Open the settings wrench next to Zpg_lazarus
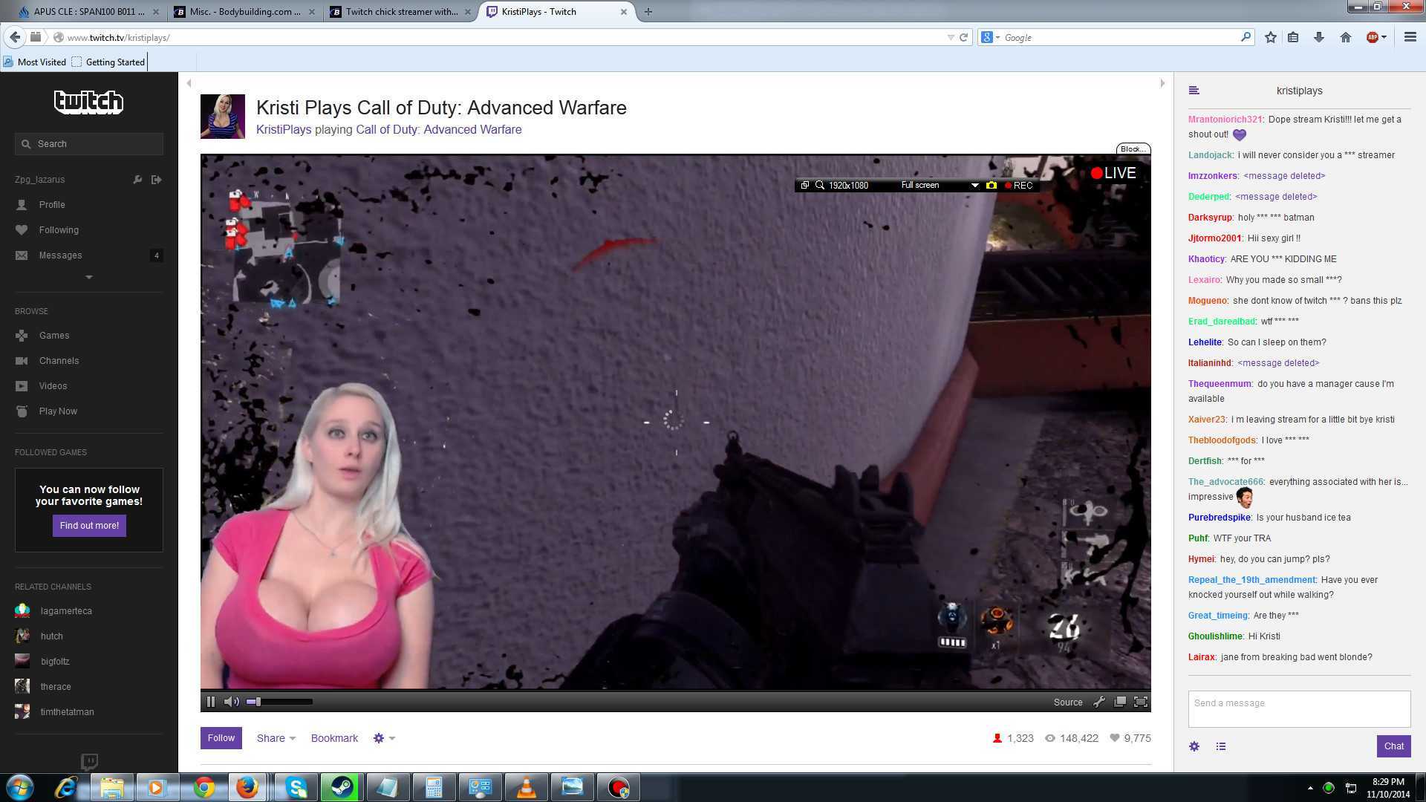Viewport: 1426px width, 802px height. coord(137,180)
